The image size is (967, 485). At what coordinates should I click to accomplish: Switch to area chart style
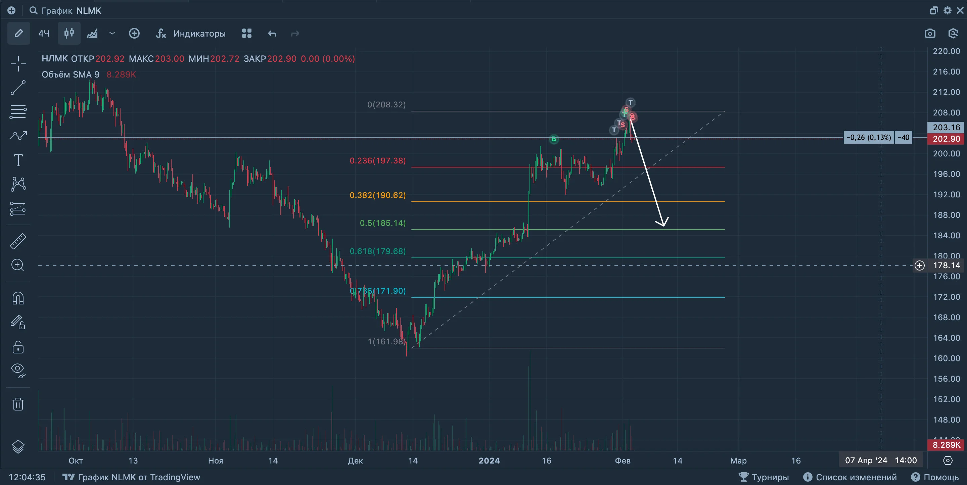(92, 34)
